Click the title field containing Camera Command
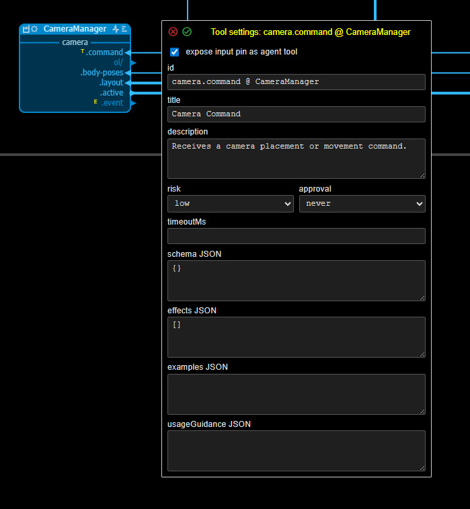The width and height of the screenshot is (470, 509). (297, 114)
